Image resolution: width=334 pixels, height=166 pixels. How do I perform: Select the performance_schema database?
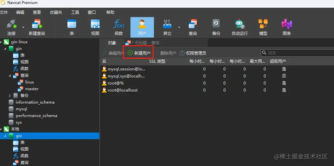(37, 116)
